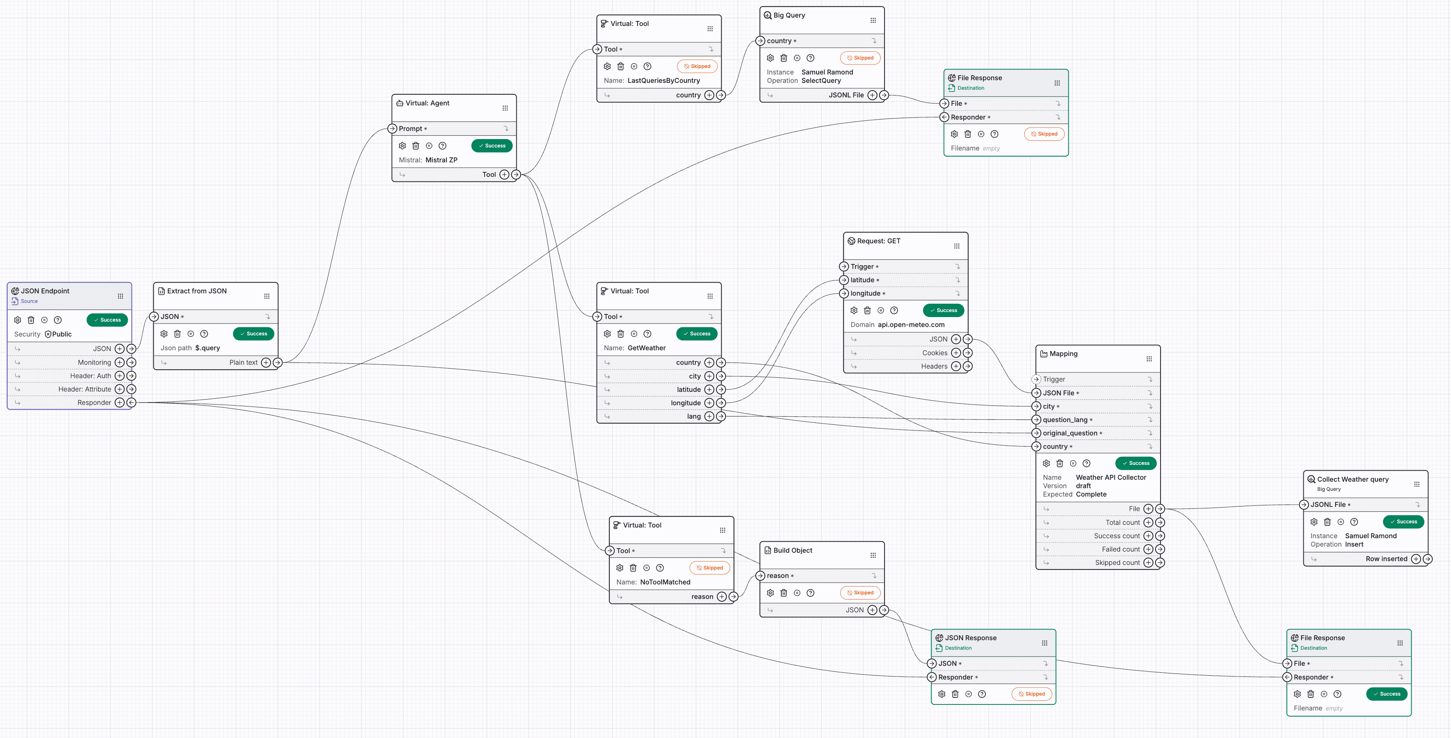Toggle pause on JSON Response node
Image resolution: width=1451 pixels, height=738 pixels.
[968, 694]
